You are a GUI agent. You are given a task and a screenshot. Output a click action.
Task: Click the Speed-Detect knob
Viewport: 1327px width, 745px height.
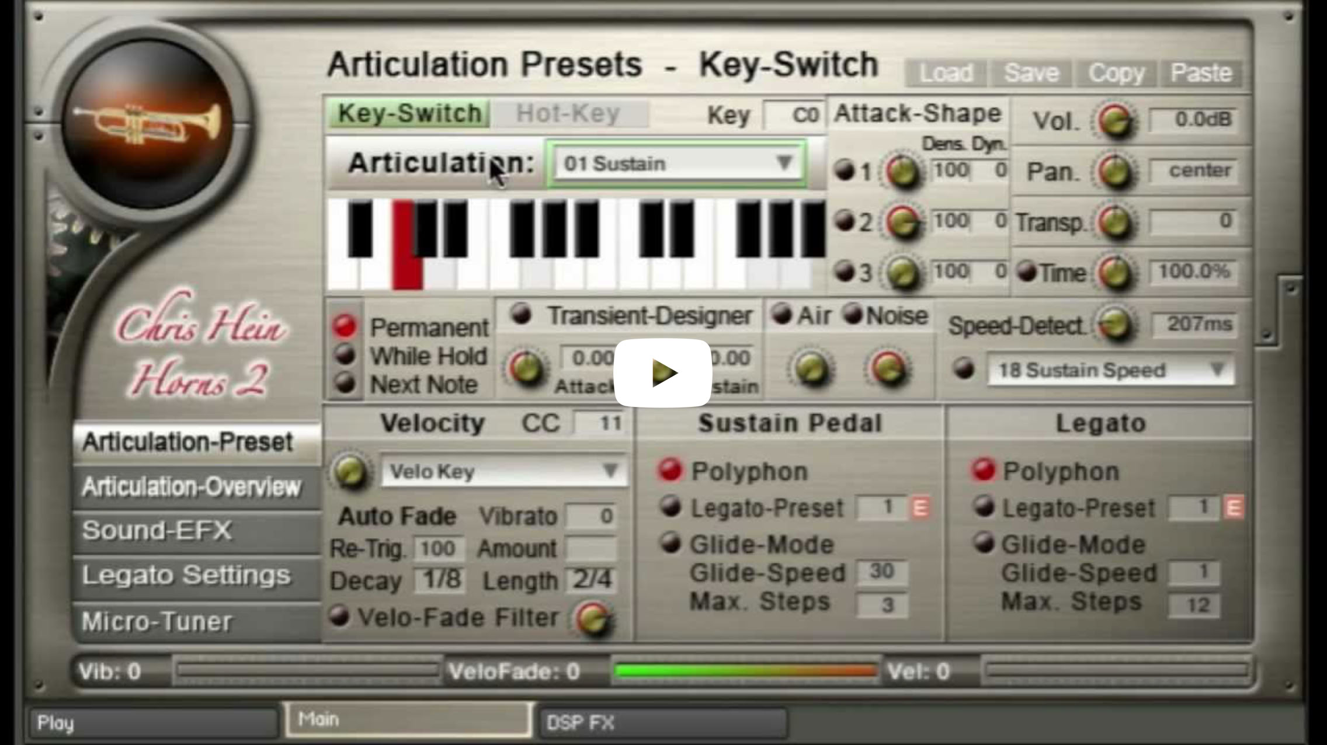tap(1114, 324)
